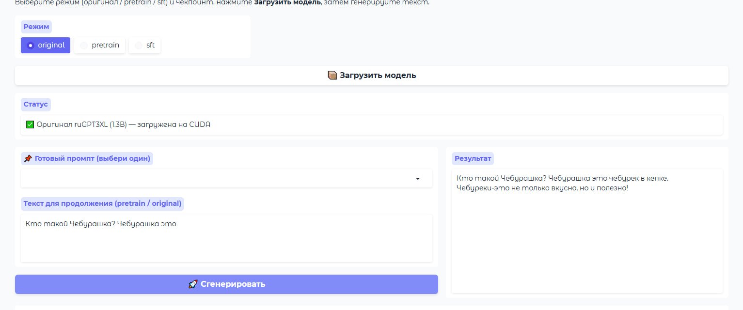Viewport: 743px width, 310px height.
Task: Click the pushpin icon beside Готовый промпт
Action: click(x=28, y=158)
